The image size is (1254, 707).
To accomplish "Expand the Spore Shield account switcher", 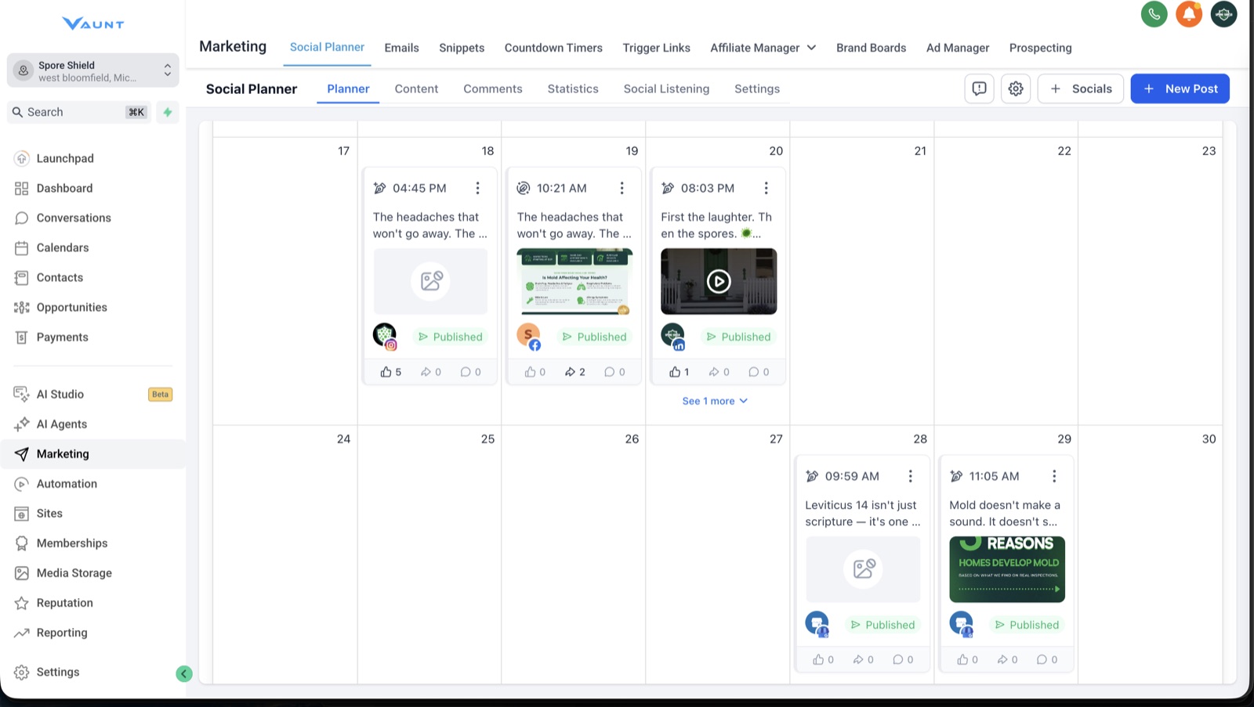I will click(92, 70).
